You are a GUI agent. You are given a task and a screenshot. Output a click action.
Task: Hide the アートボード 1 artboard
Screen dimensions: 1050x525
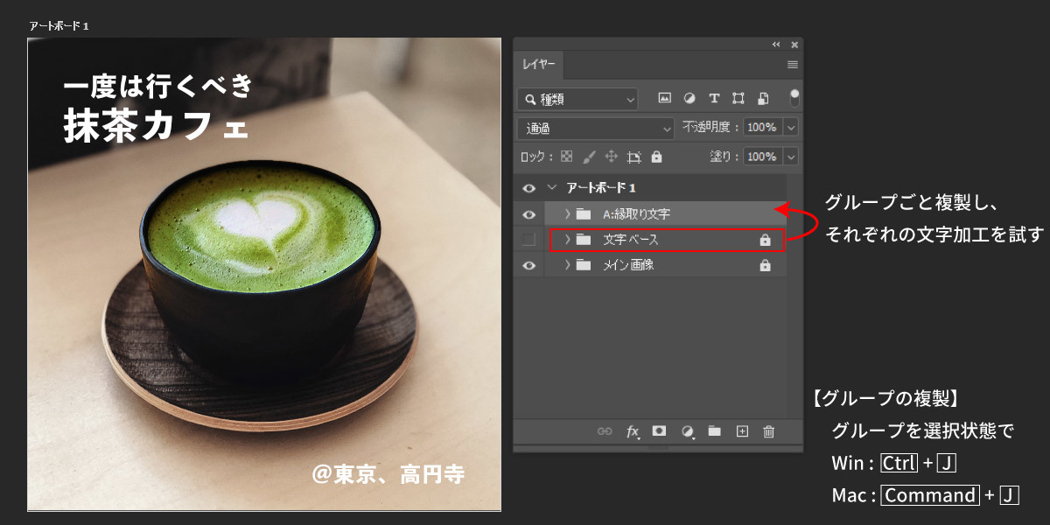(528, 188)
